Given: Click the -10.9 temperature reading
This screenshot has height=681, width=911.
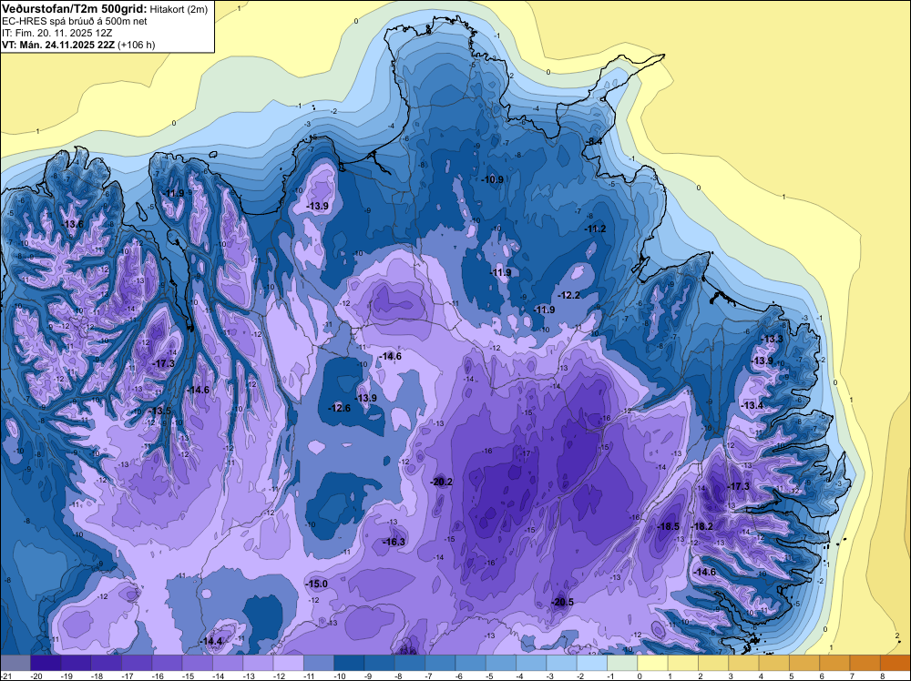Looking at the screenshot, I should coord(493,179).
